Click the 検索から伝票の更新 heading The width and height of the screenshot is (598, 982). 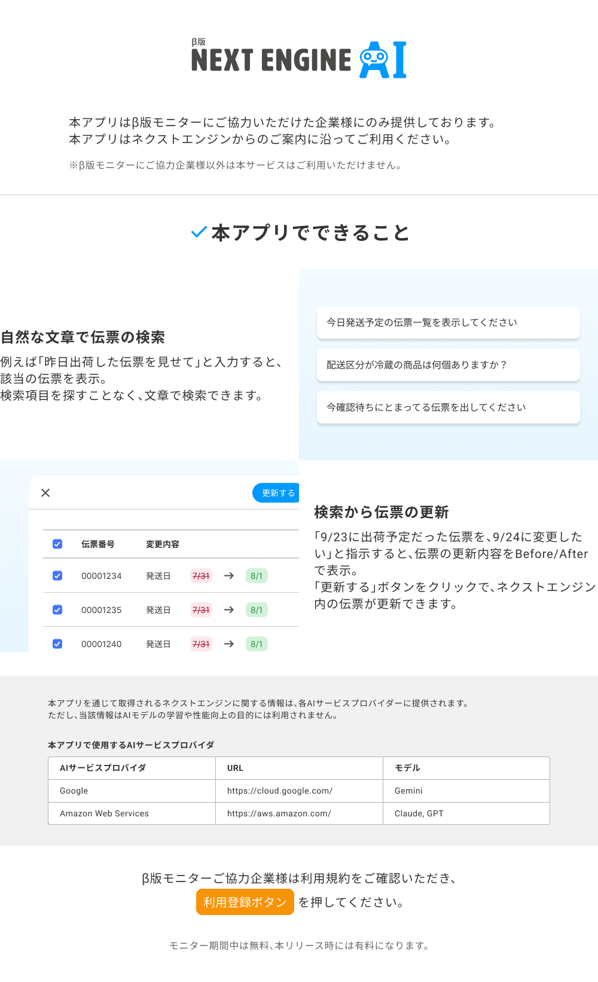point(382,512)
